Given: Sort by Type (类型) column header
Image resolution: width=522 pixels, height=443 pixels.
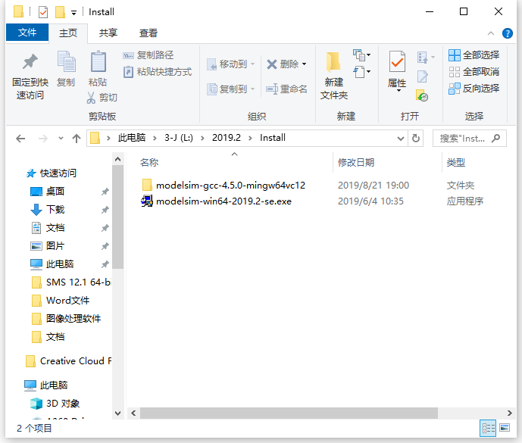Looking at the screenshot, I should [456, 162].
